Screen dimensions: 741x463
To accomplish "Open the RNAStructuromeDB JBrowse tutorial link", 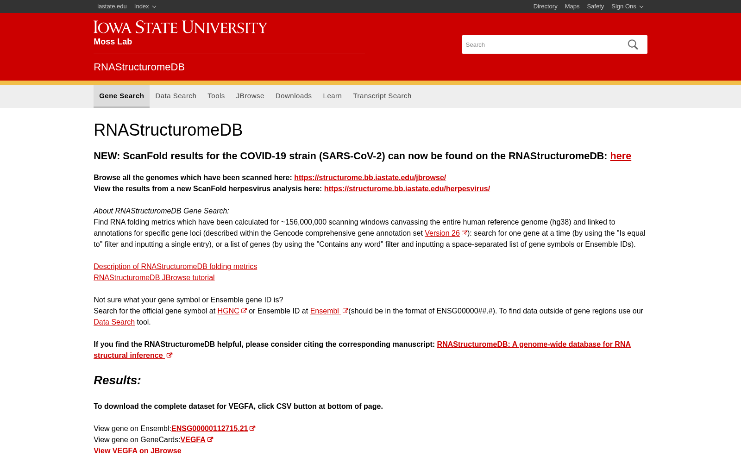I will 154,278.
